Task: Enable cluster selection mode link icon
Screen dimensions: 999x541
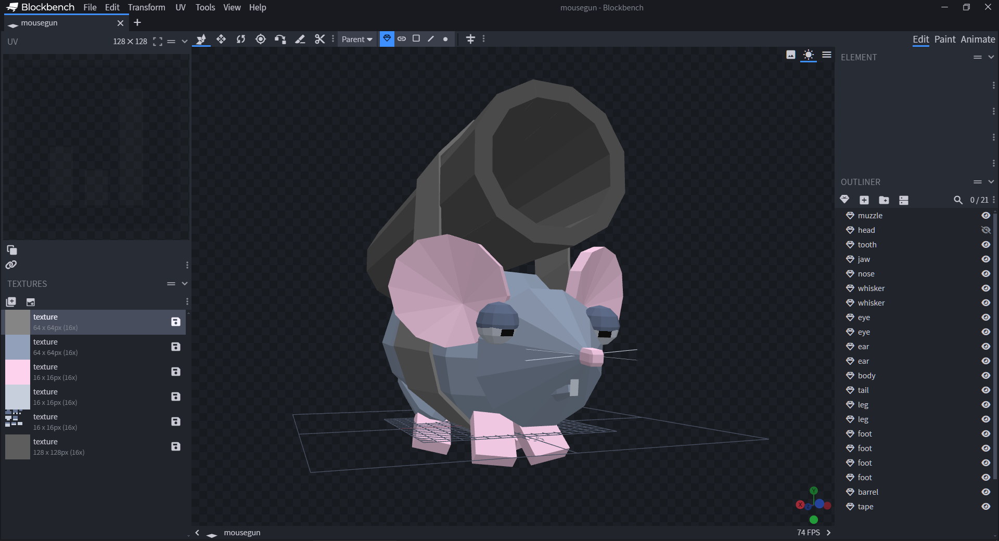Action: pyautogui.click(x=402, y=39)
